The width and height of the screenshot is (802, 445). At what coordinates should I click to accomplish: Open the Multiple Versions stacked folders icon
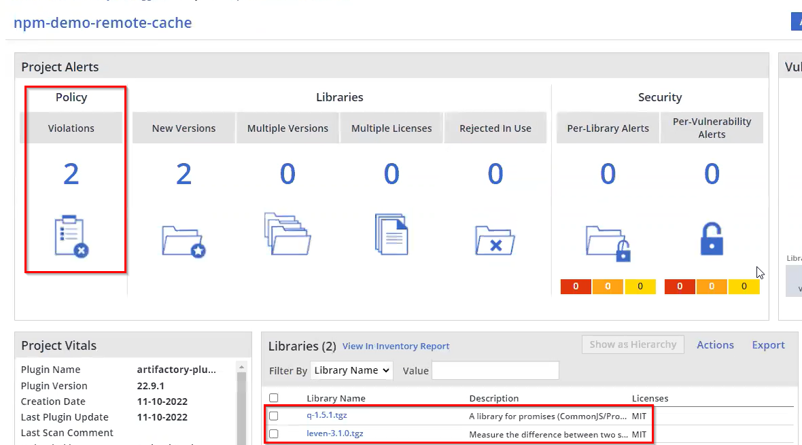point(287,234)
